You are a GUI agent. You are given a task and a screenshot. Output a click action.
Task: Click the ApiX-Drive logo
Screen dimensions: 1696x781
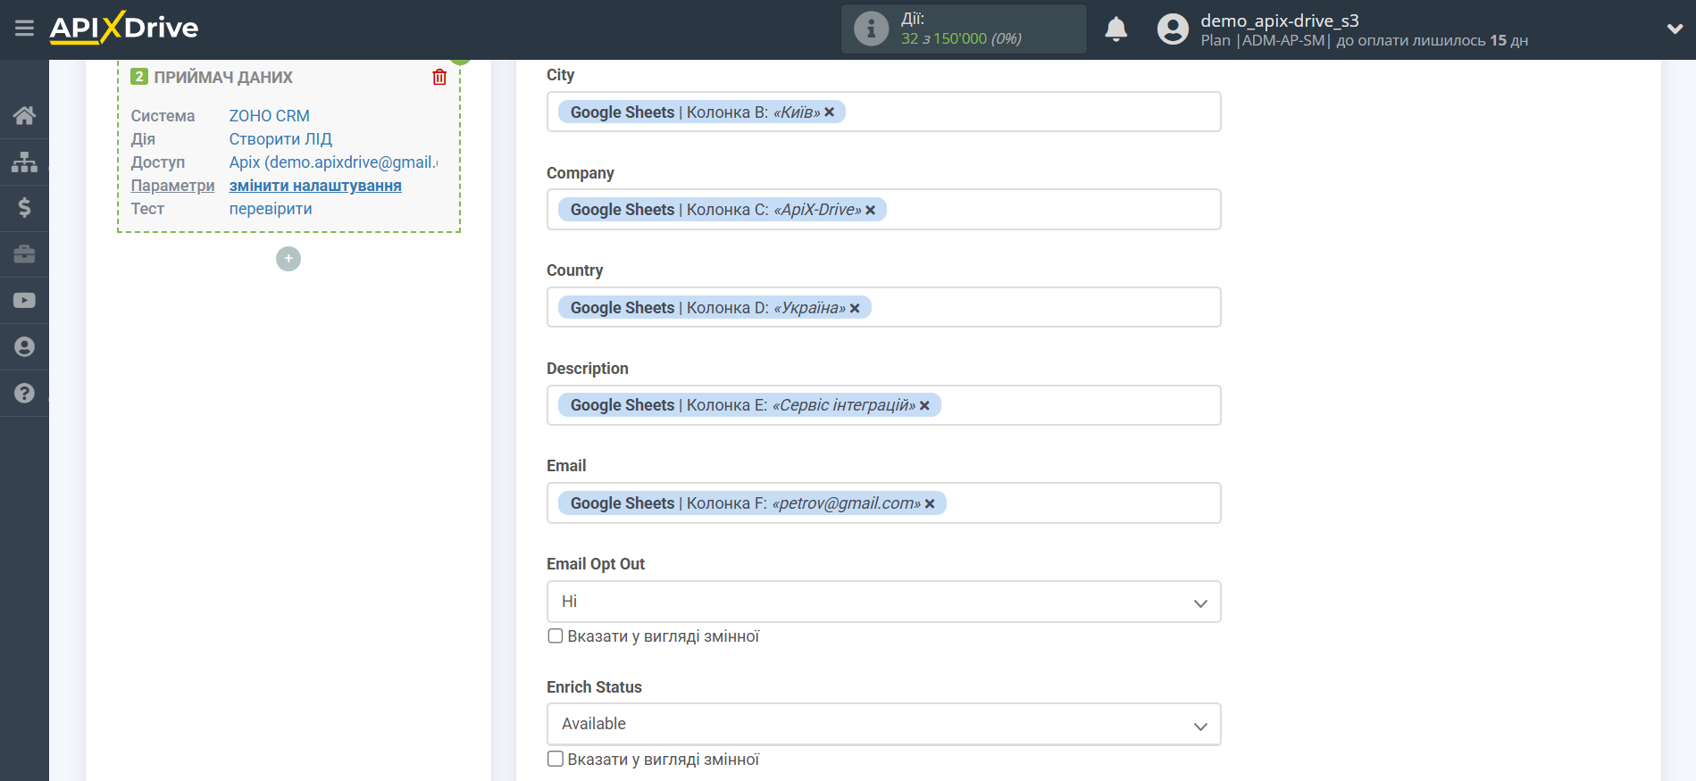(x=124, y=28)
